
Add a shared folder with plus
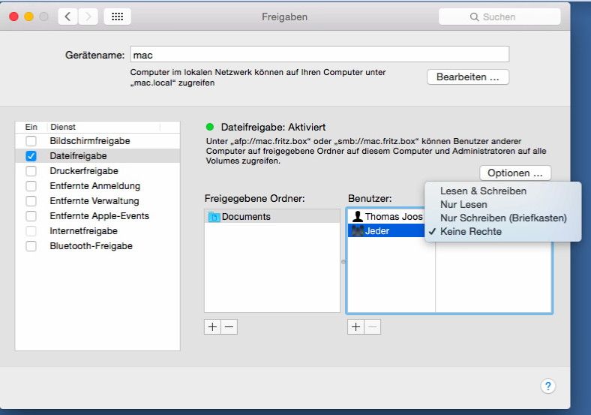pyautogui.click(x=212, y=326)
